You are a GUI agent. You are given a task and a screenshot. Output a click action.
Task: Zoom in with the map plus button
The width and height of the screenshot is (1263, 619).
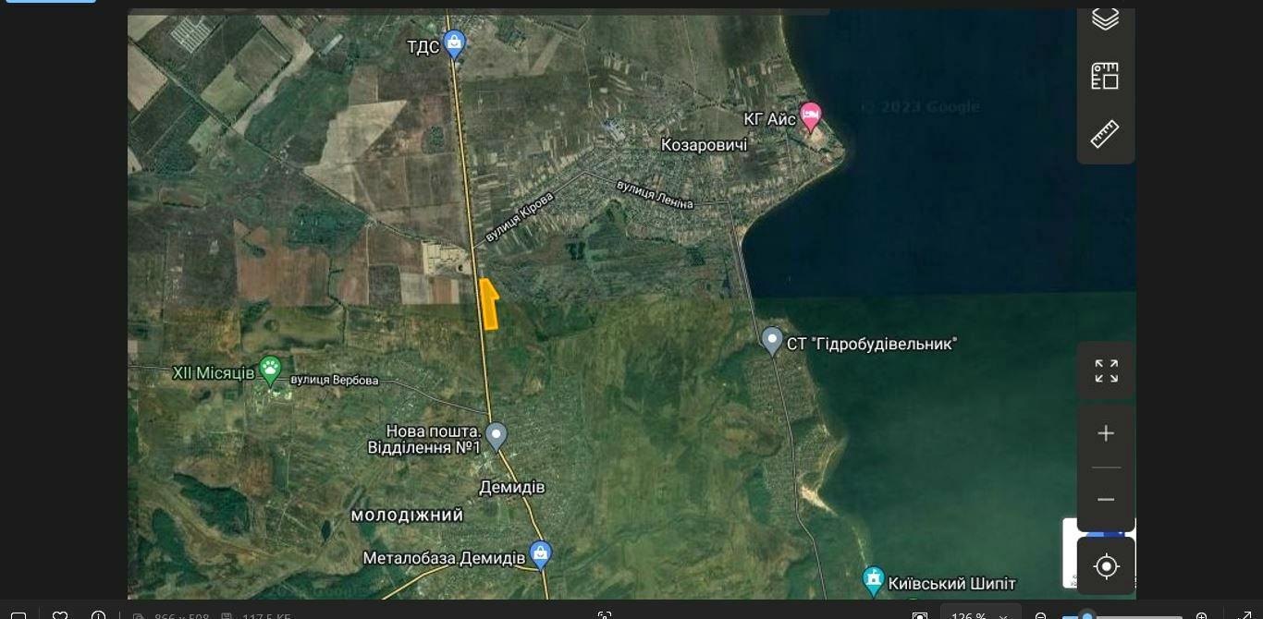coord(1106,433)
